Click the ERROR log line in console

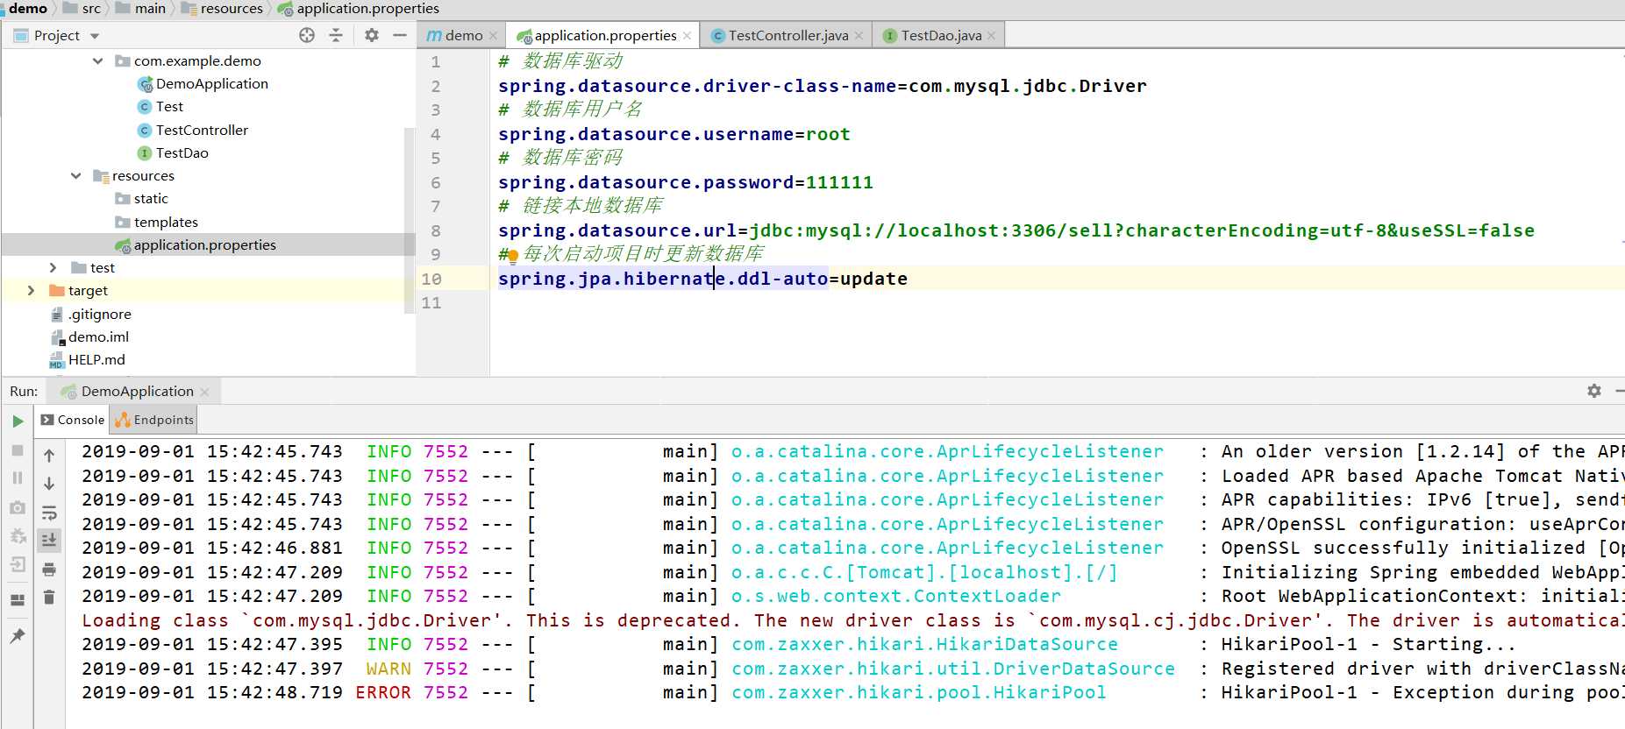852,692
